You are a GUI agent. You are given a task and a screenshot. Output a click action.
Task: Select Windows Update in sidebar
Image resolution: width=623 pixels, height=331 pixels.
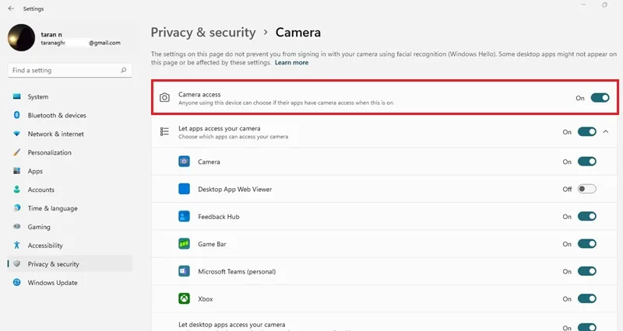click(x=69, y=283)
